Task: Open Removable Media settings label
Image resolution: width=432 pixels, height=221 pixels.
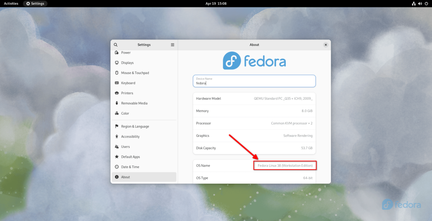Action: [134, 103]
